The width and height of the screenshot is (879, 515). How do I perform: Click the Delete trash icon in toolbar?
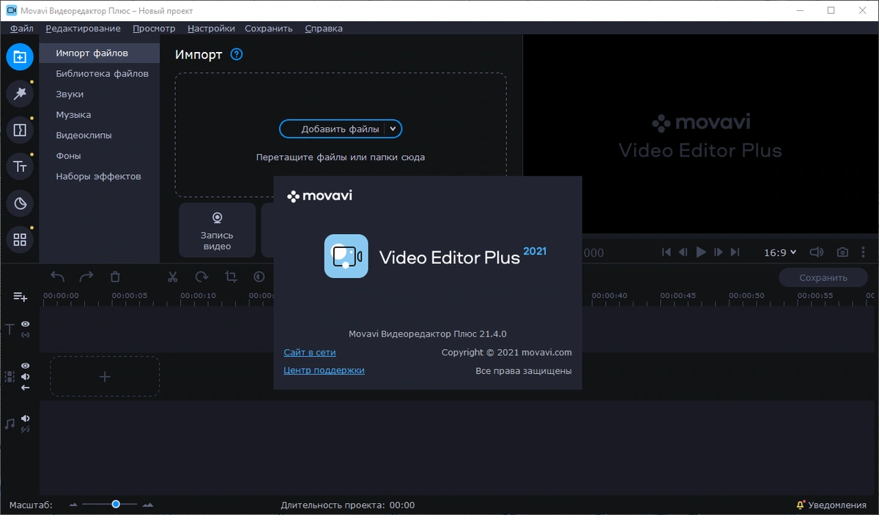(115, 277)
